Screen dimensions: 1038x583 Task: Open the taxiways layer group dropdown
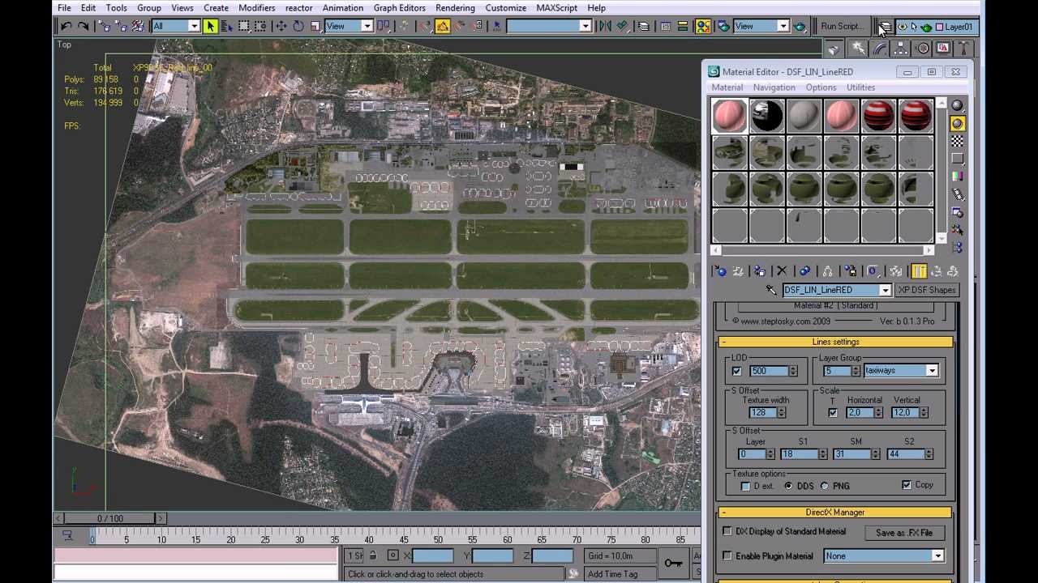[x=932, y=371]
